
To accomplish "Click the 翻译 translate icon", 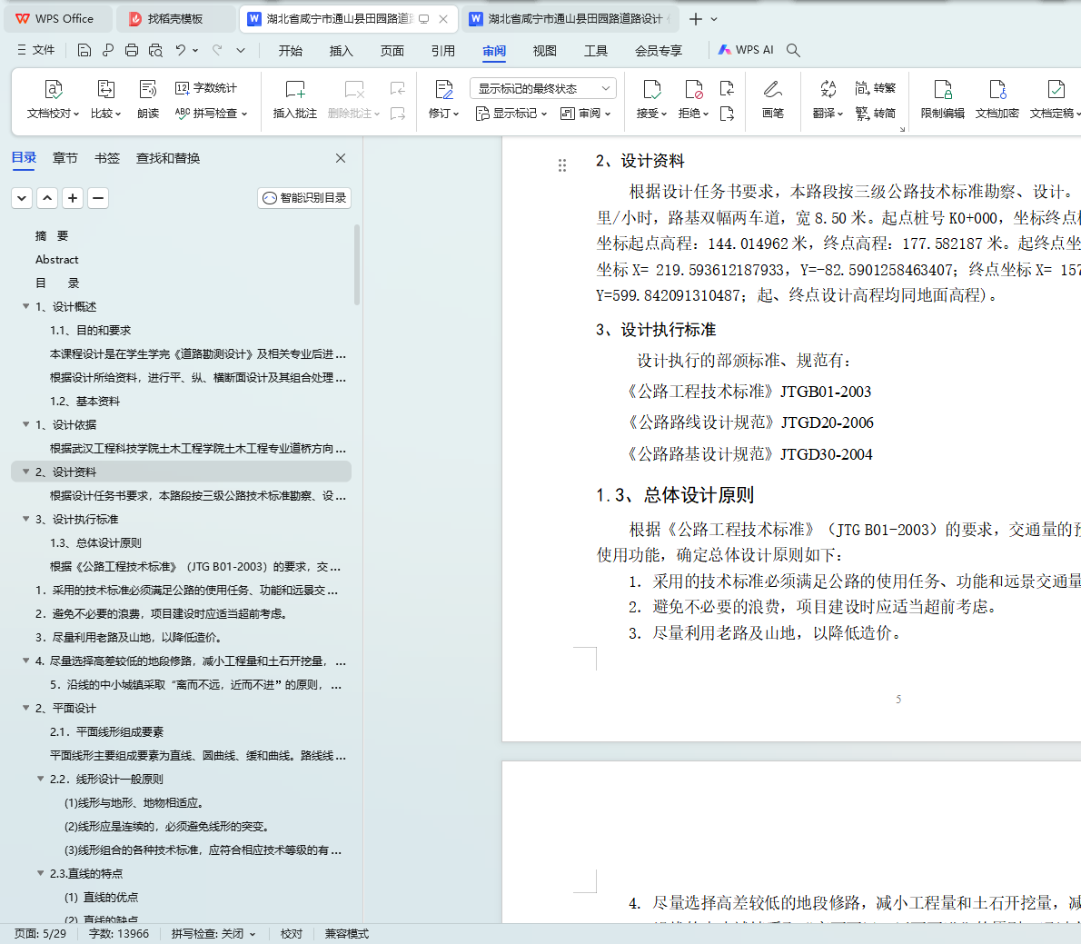I will (x=828, y=99).
